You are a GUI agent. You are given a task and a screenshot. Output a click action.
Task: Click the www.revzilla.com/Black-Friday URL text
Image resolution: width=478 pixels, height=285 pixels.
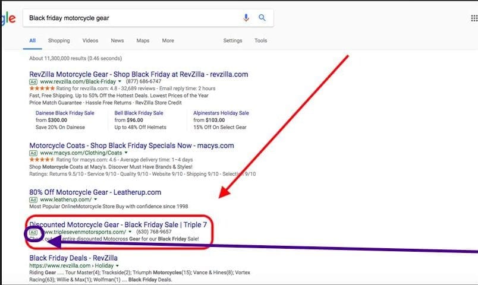click(x=78, y=81)
